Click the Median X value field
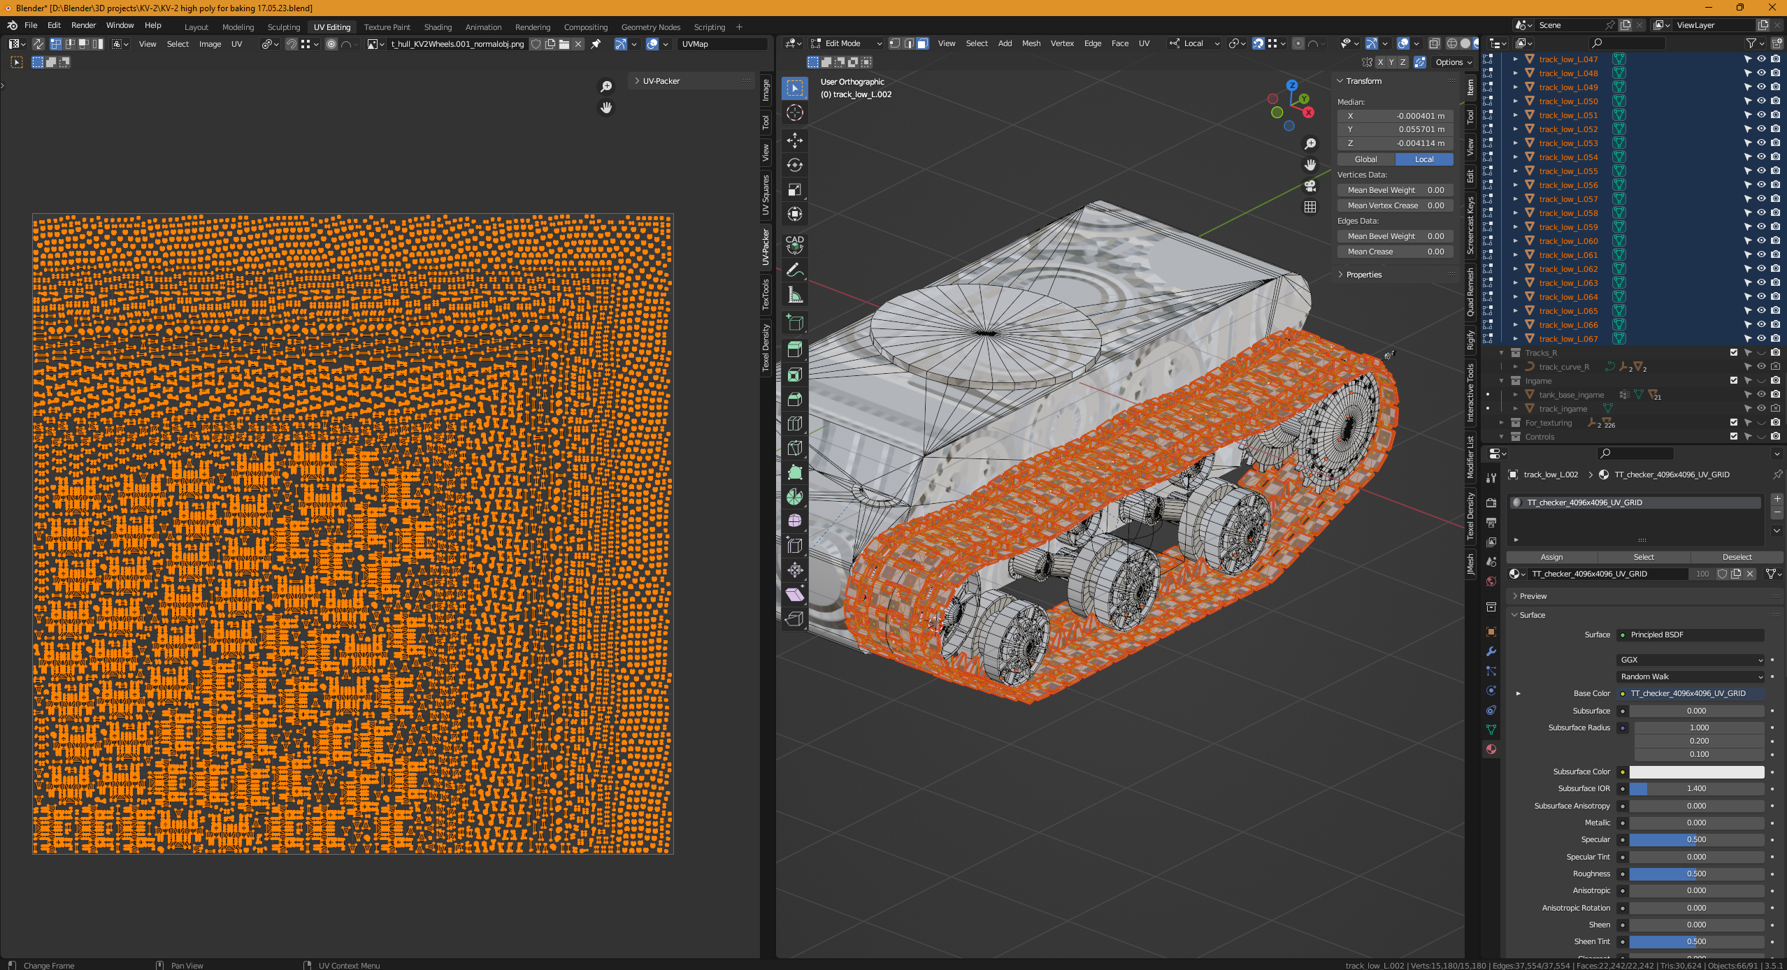This screenshot has height=970, width=1787. pyautogui.click(x=1395, y=116)
